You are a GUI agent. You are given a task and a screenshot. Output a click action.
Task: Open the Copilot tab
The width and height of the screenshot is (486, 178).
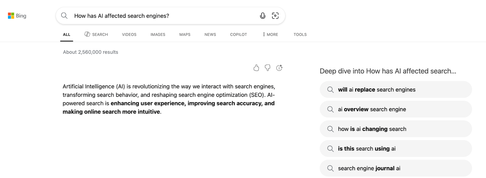[238, 34]
